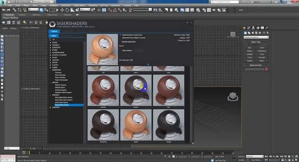The width and height of the screenshot is (299, 162).
Task: Open the Freeform ribbon tab
Action: [x=22, y=15]
